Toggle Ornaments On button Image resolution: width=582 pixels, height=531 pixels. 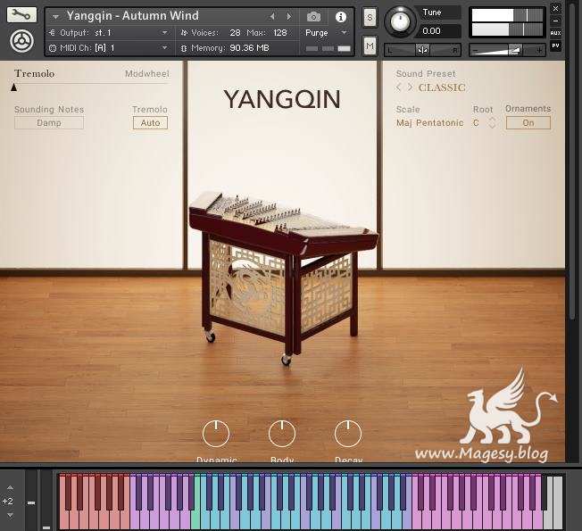(528, 123)
